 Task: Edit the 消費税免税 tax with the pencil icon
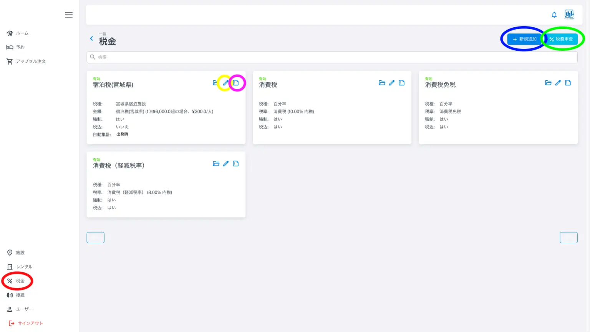point(558,83)
